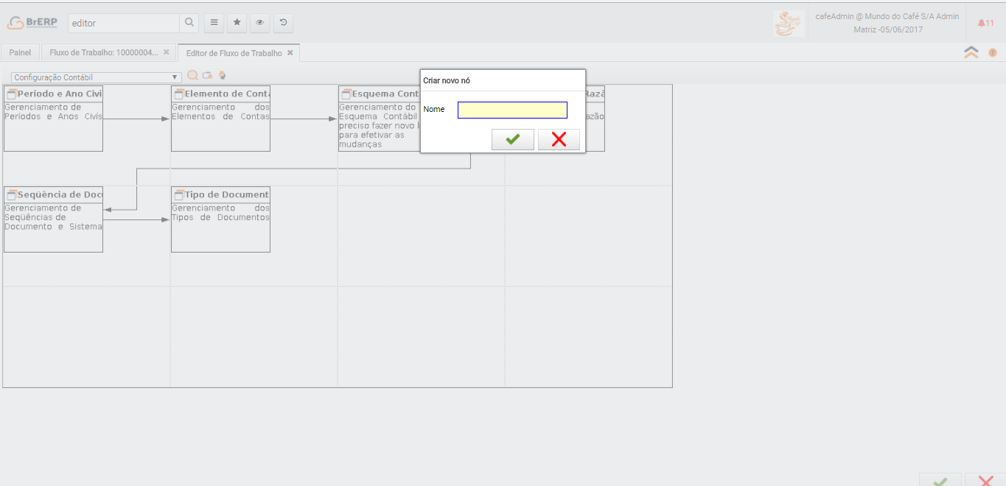
Task: Cancel the Criar novo nó dialog with the red X
Action: tap(559, 139)
